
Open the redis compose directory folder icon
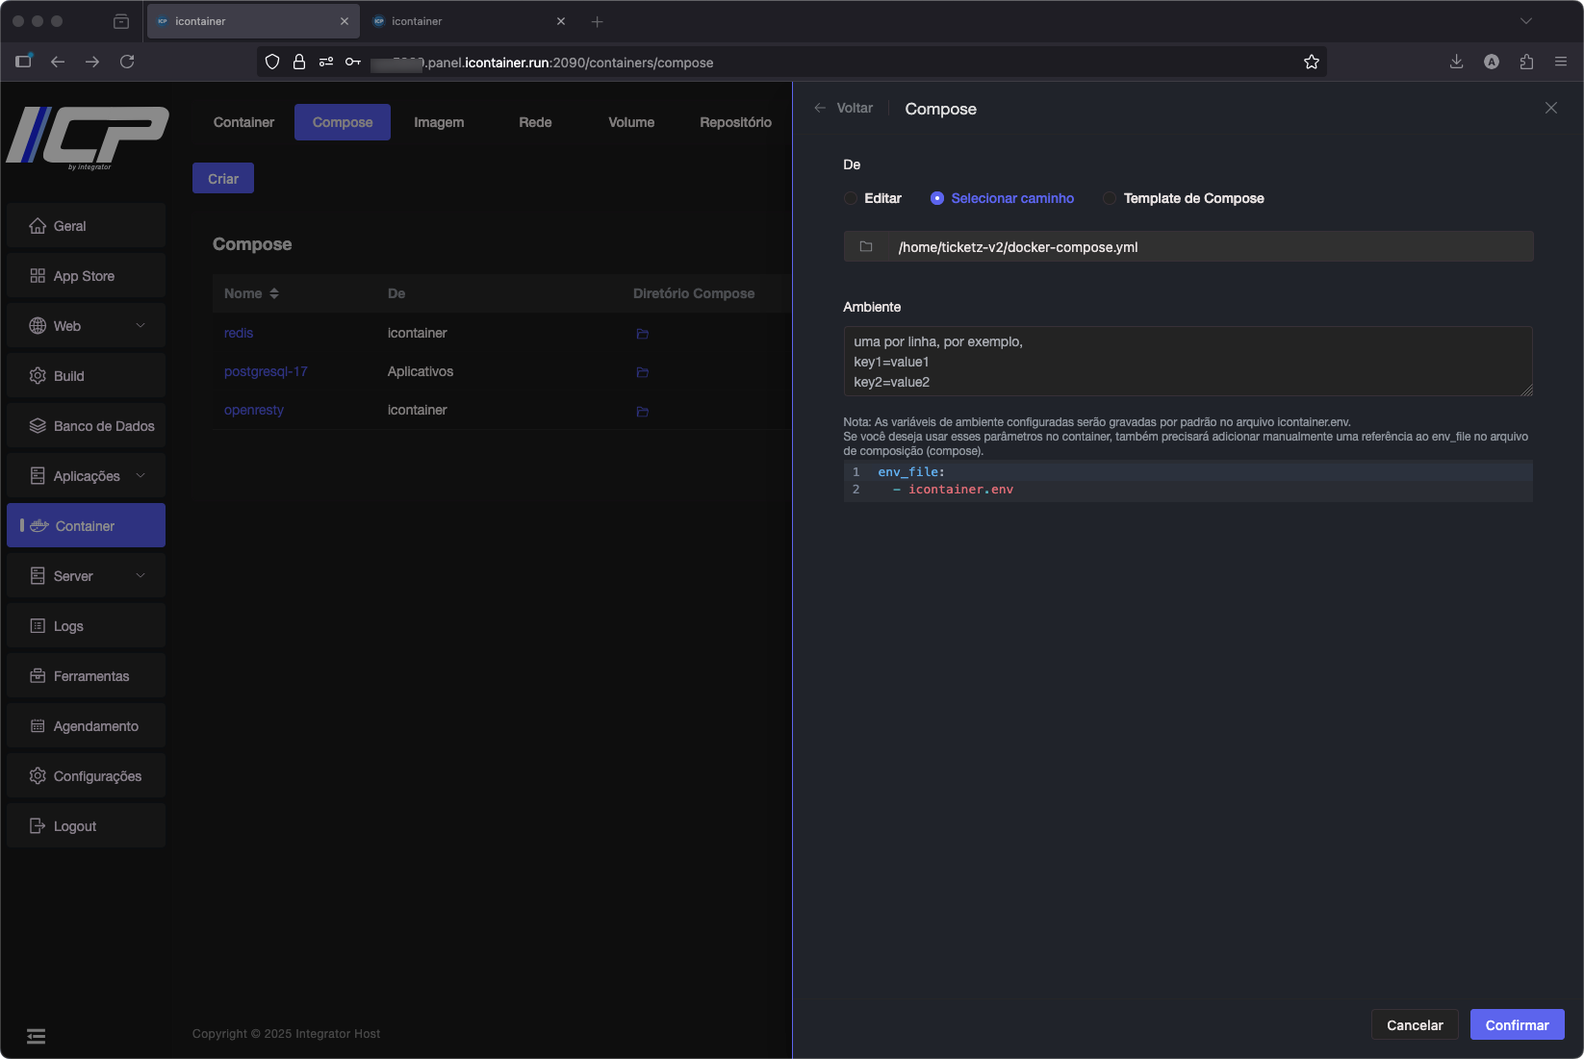(642, 334)
